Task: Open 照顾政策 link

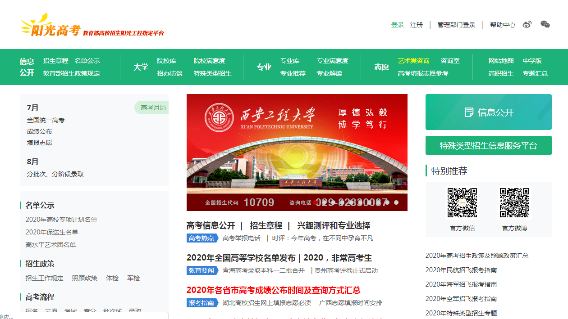Action: coord(85,278)
